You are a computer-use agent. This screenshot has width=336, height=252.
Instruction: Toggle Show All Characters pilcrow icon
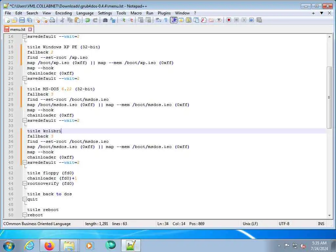click(x=166, y=20)
